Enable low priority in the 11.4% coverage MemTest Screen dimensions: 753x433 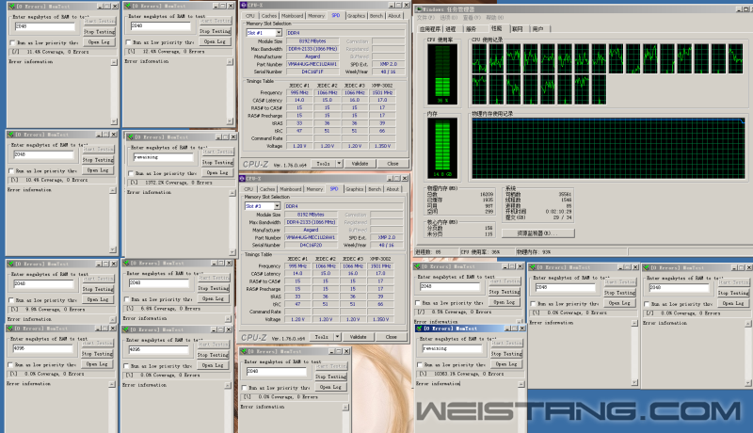click(11, 42)
